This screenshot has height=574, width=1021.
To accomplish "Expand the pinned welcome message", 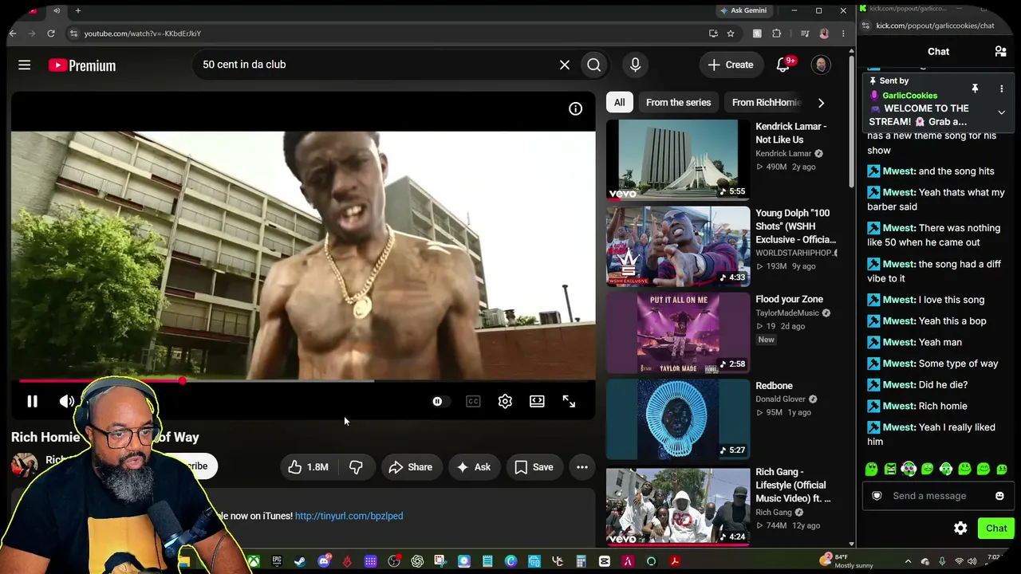I will click(x=1002, y=112).
